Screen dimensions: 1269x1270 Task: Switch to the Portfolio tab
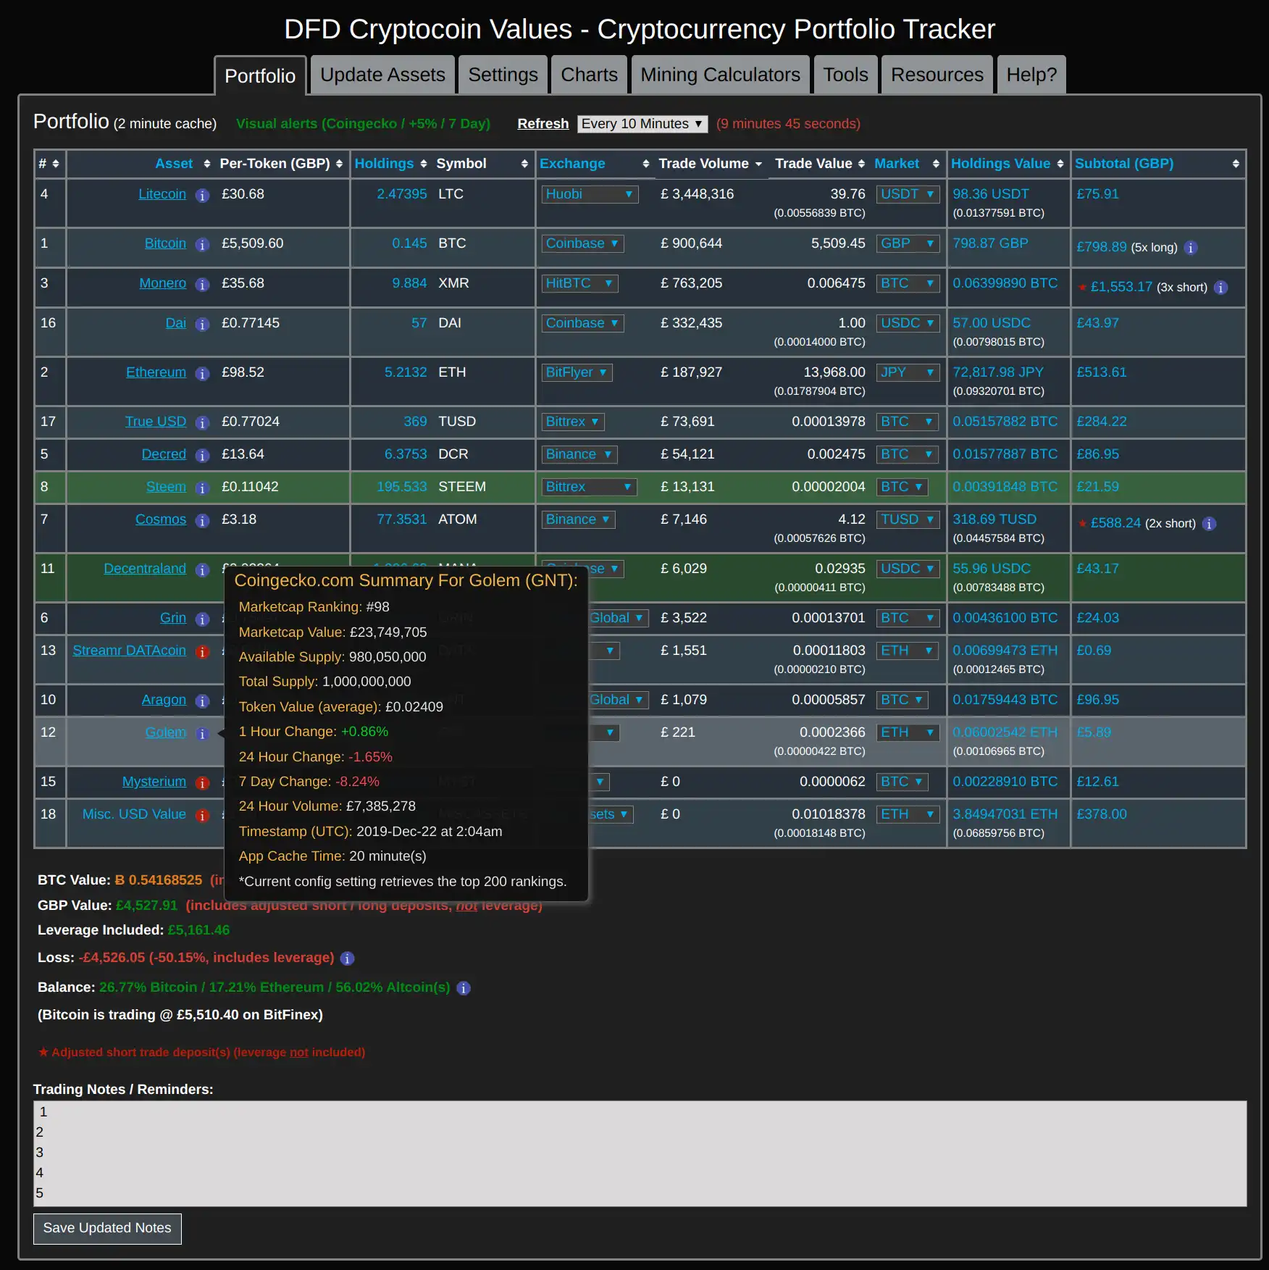(260, 75)
